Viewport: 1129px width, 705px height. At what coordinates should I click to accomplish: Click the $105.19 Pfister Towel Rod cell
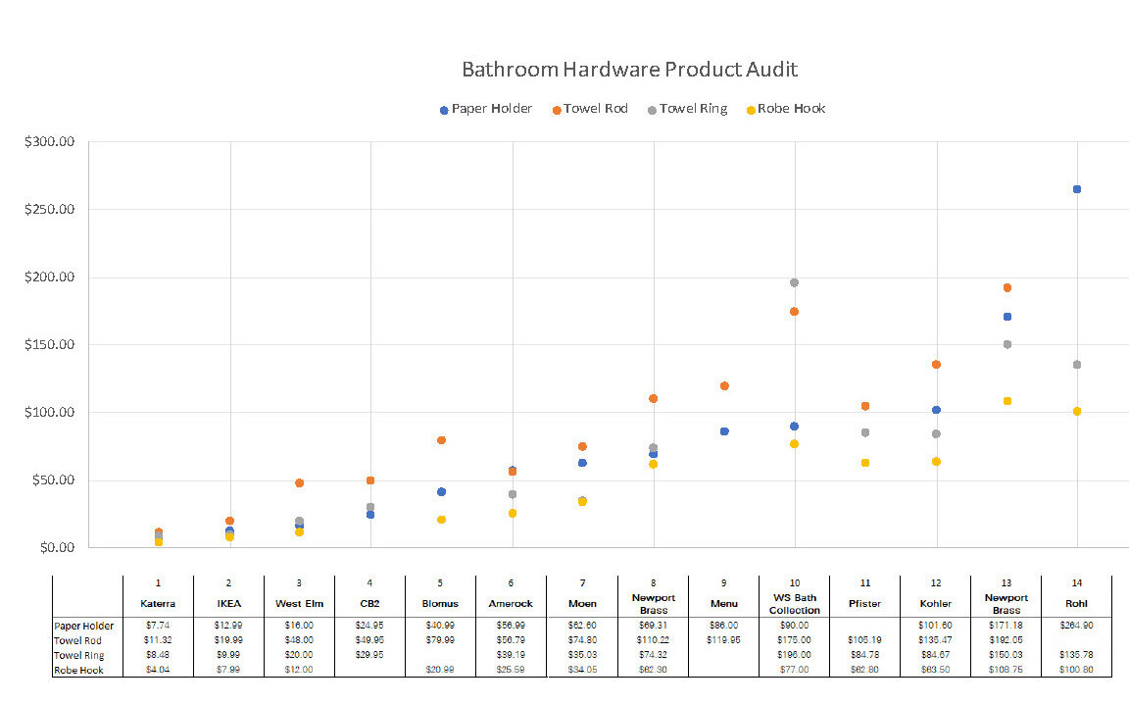[864, 640]
